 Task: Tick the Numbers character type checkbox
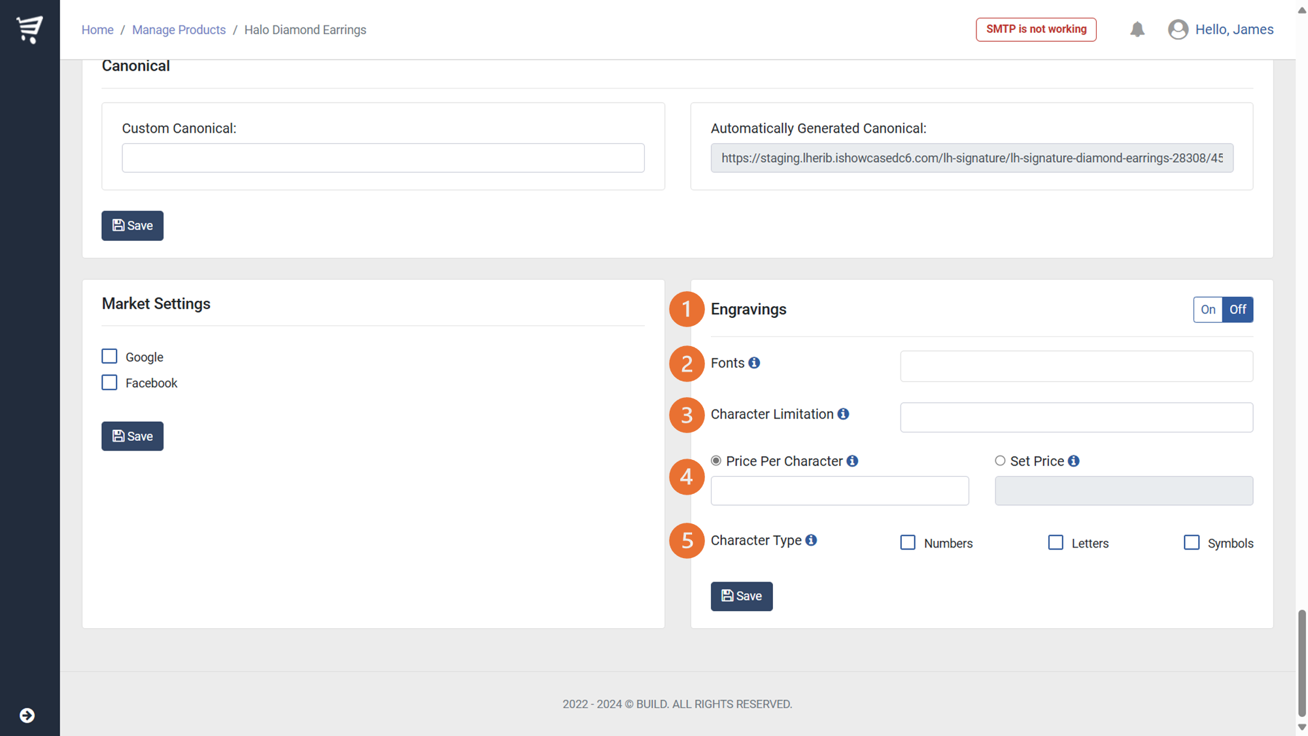pos(908,543)
